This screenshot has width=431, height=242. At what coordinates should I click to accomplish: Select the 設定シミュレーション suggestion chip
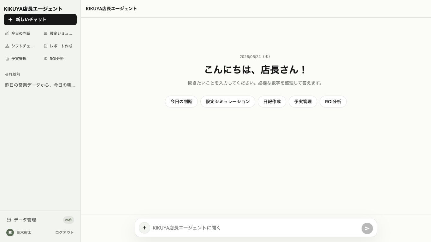click(228, 101)
